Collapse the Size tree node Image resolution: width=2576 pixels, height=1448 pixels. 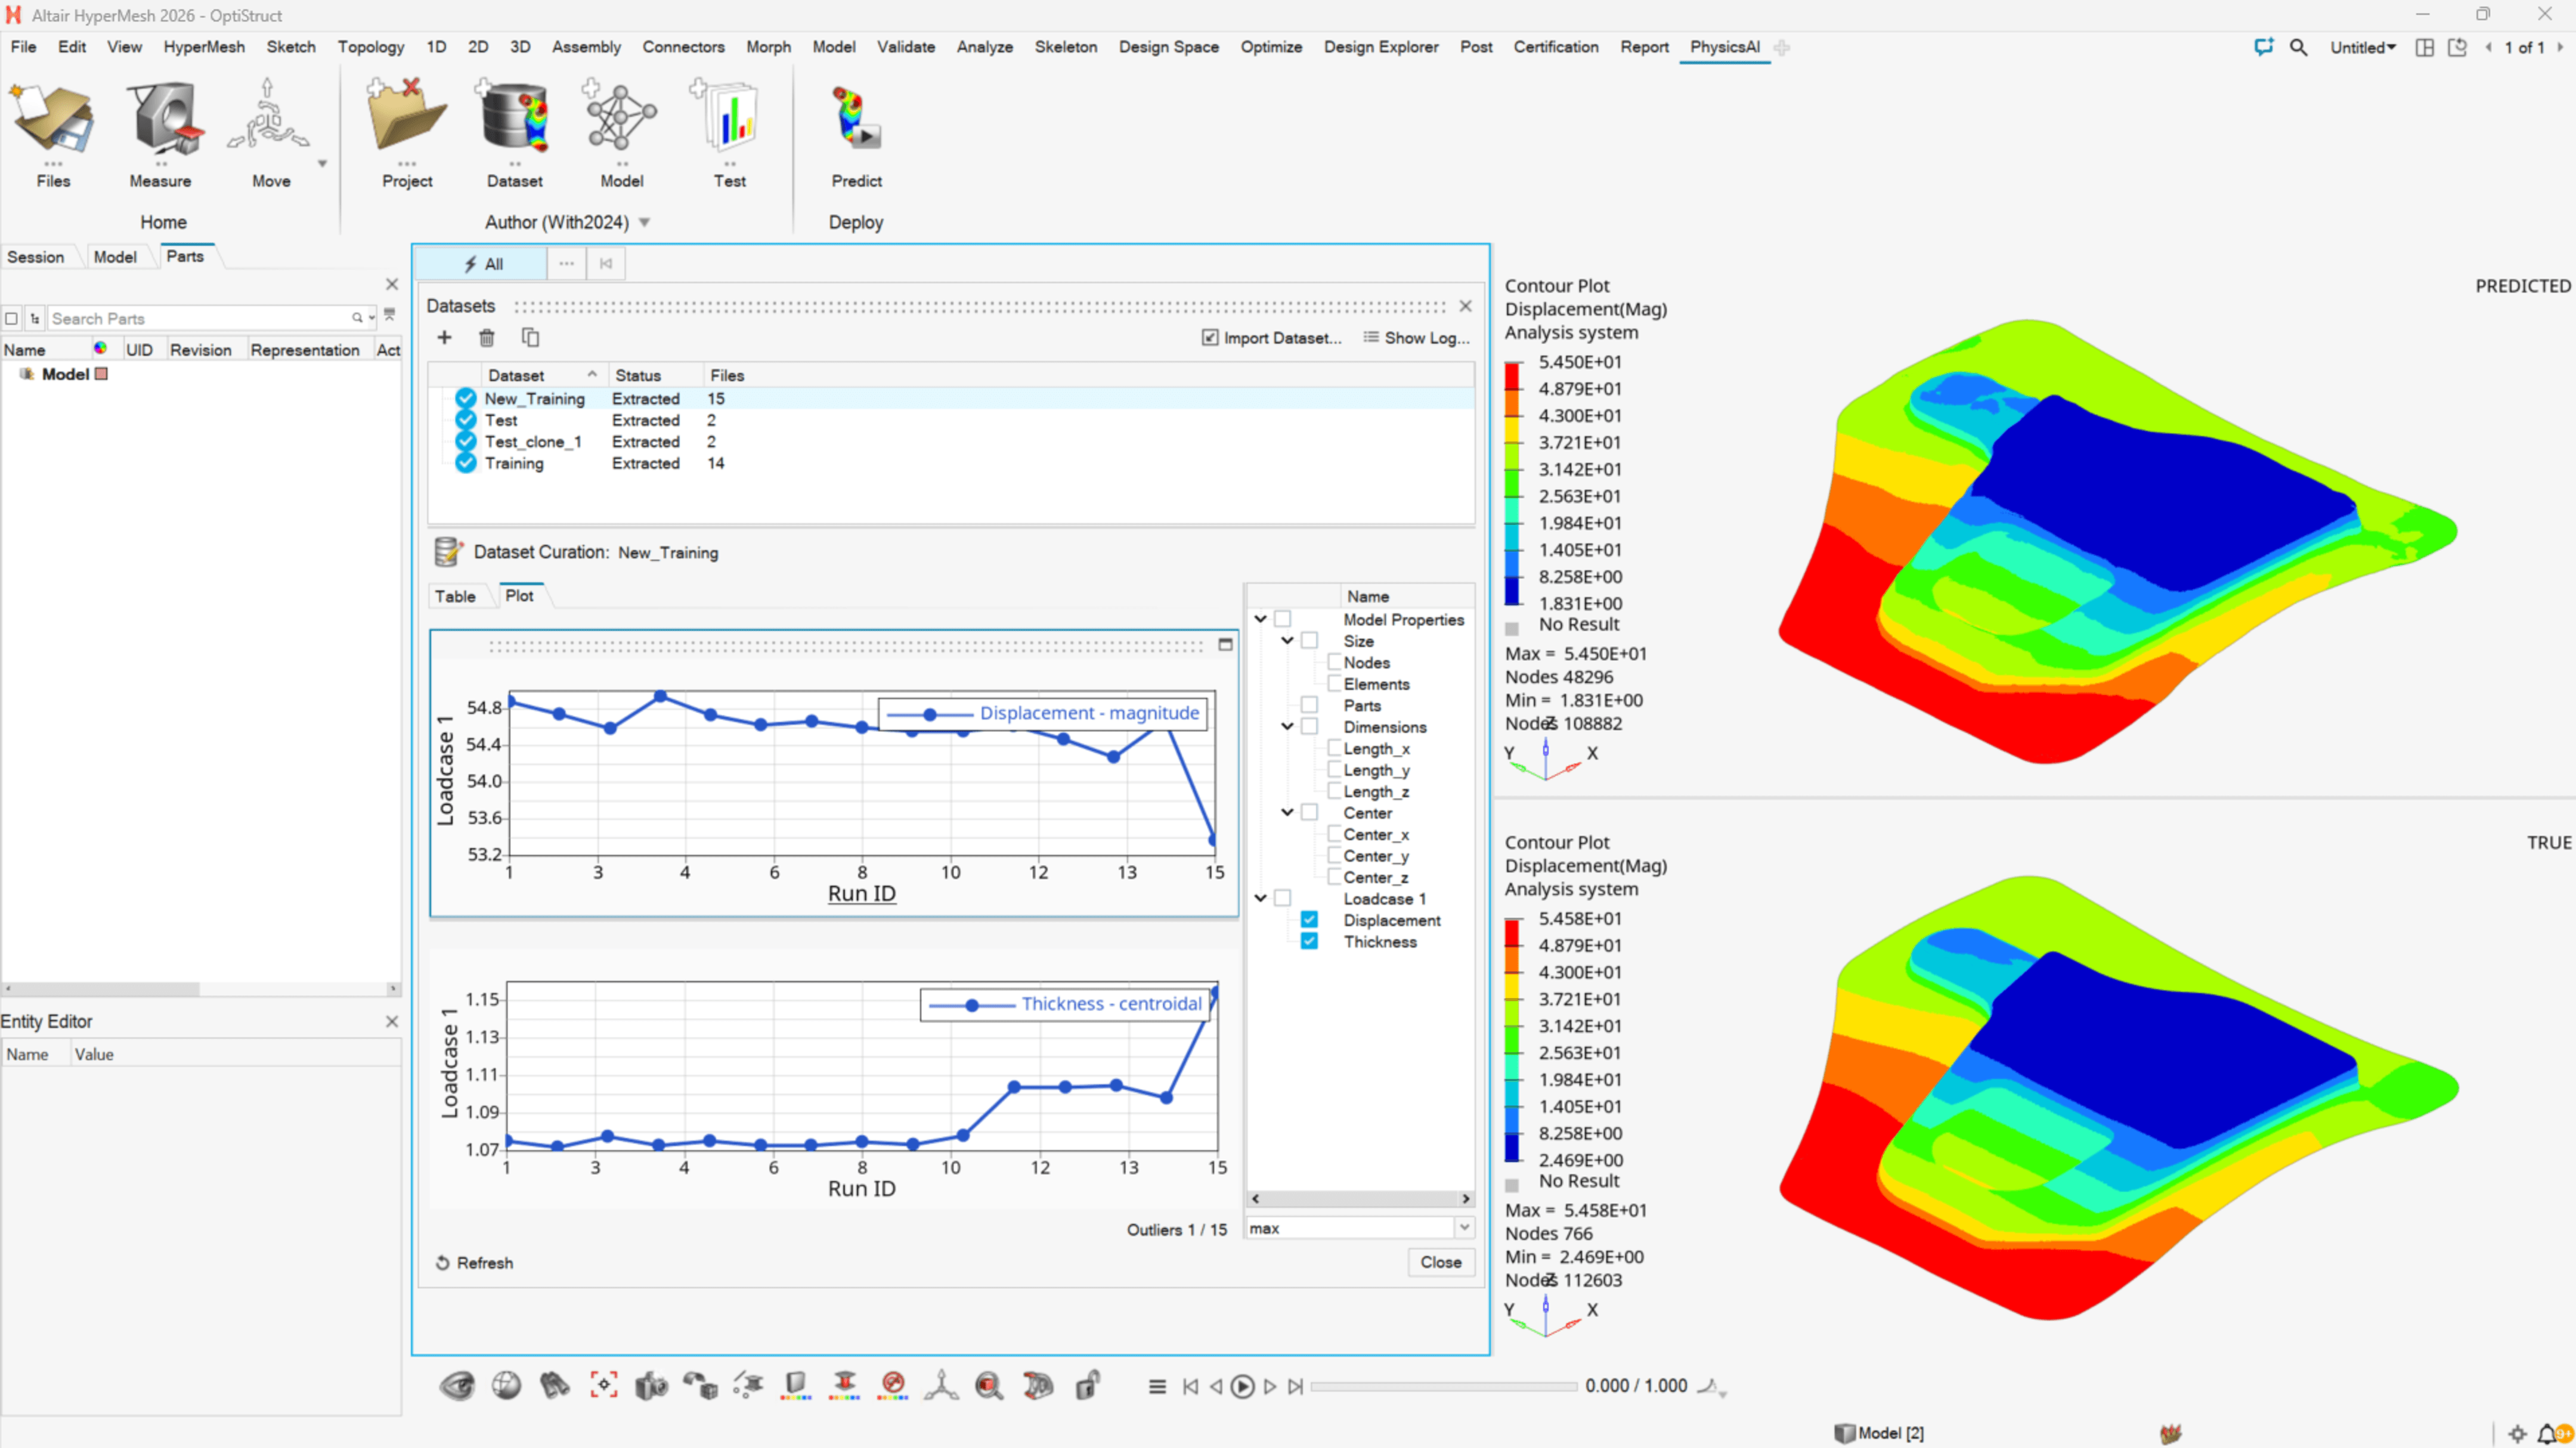[1287, 641]
